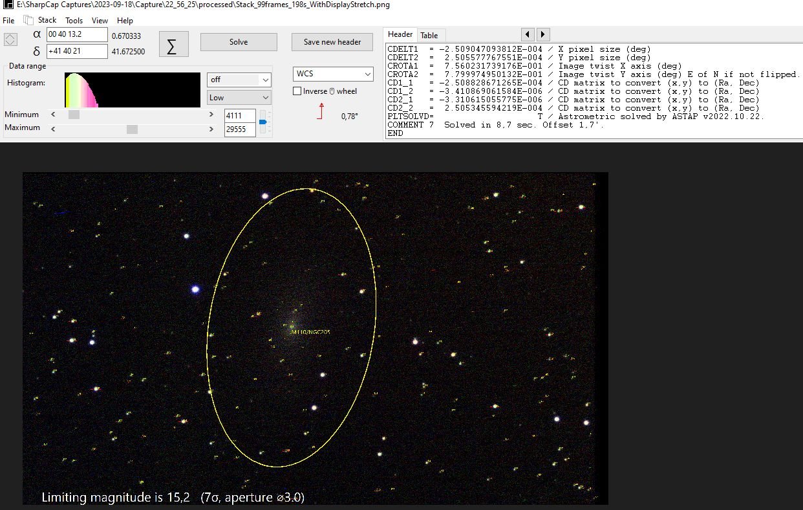Switch to the Table tab
Viewport: 803px width, 510px height.
pos(429,36)
